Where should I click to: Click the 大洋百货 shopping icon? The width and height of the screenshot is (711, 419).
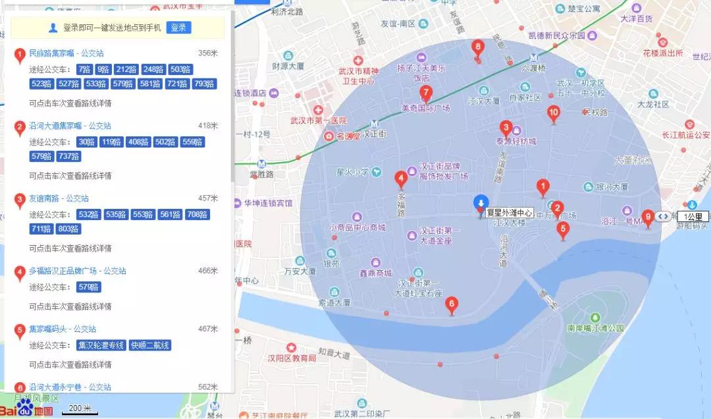[637, 8]
